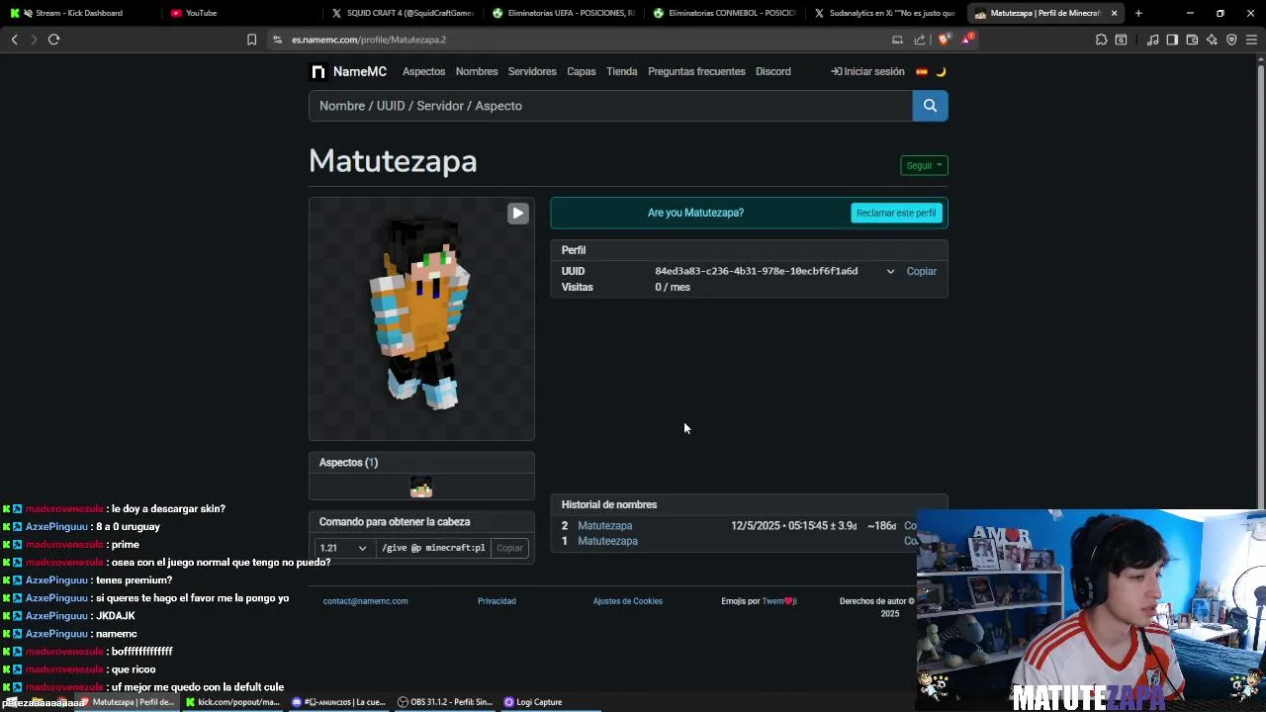This screenshot has width=1266, height=712.
Task: Go forward with the browser forward arrow
Action: [33, 40]
